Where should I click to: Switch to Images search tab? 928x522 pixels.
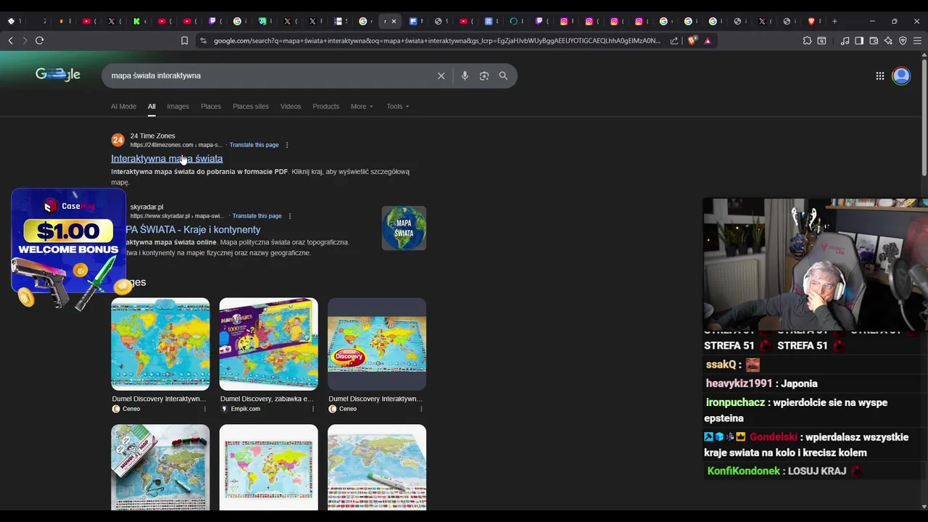[178, 107]
